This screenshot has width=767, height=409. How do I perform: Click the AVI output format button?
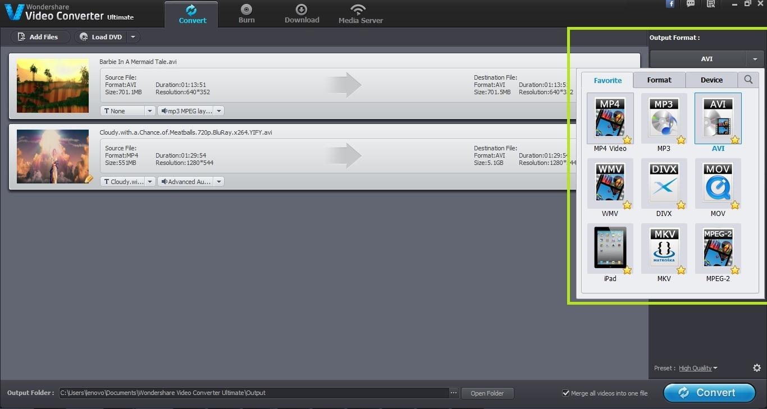click(x=698, y=59)
